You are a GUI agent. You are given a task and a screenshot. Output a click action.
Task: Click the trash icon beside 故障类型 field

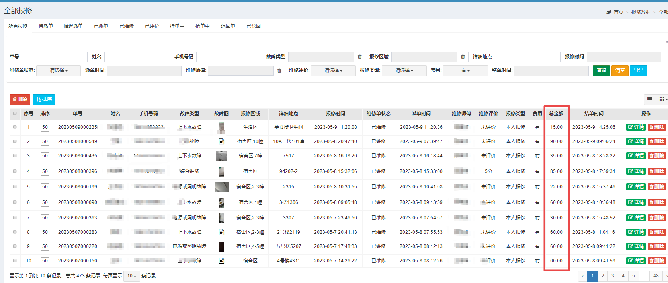click(359, 57)
